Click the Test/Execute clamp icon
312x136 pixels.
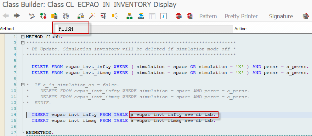click(x=103, y=16)
